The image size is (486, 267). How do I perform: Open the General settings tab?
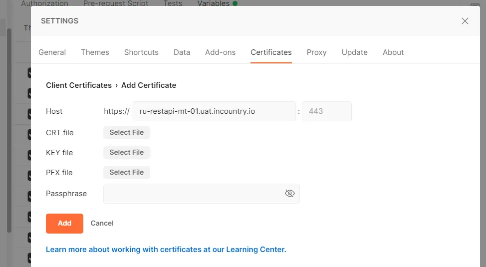click(52, 52)
